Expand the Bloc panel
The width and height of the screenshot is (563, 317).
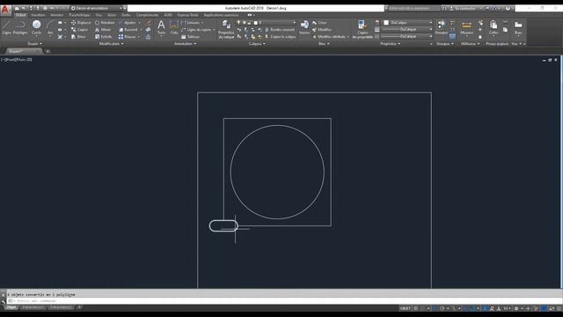[x=324, y=44]
